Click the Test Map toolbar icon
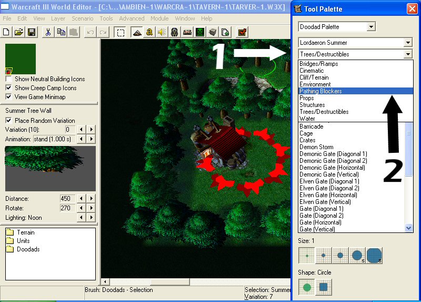This screenshot has width=421, height=302. coord(242,33)
